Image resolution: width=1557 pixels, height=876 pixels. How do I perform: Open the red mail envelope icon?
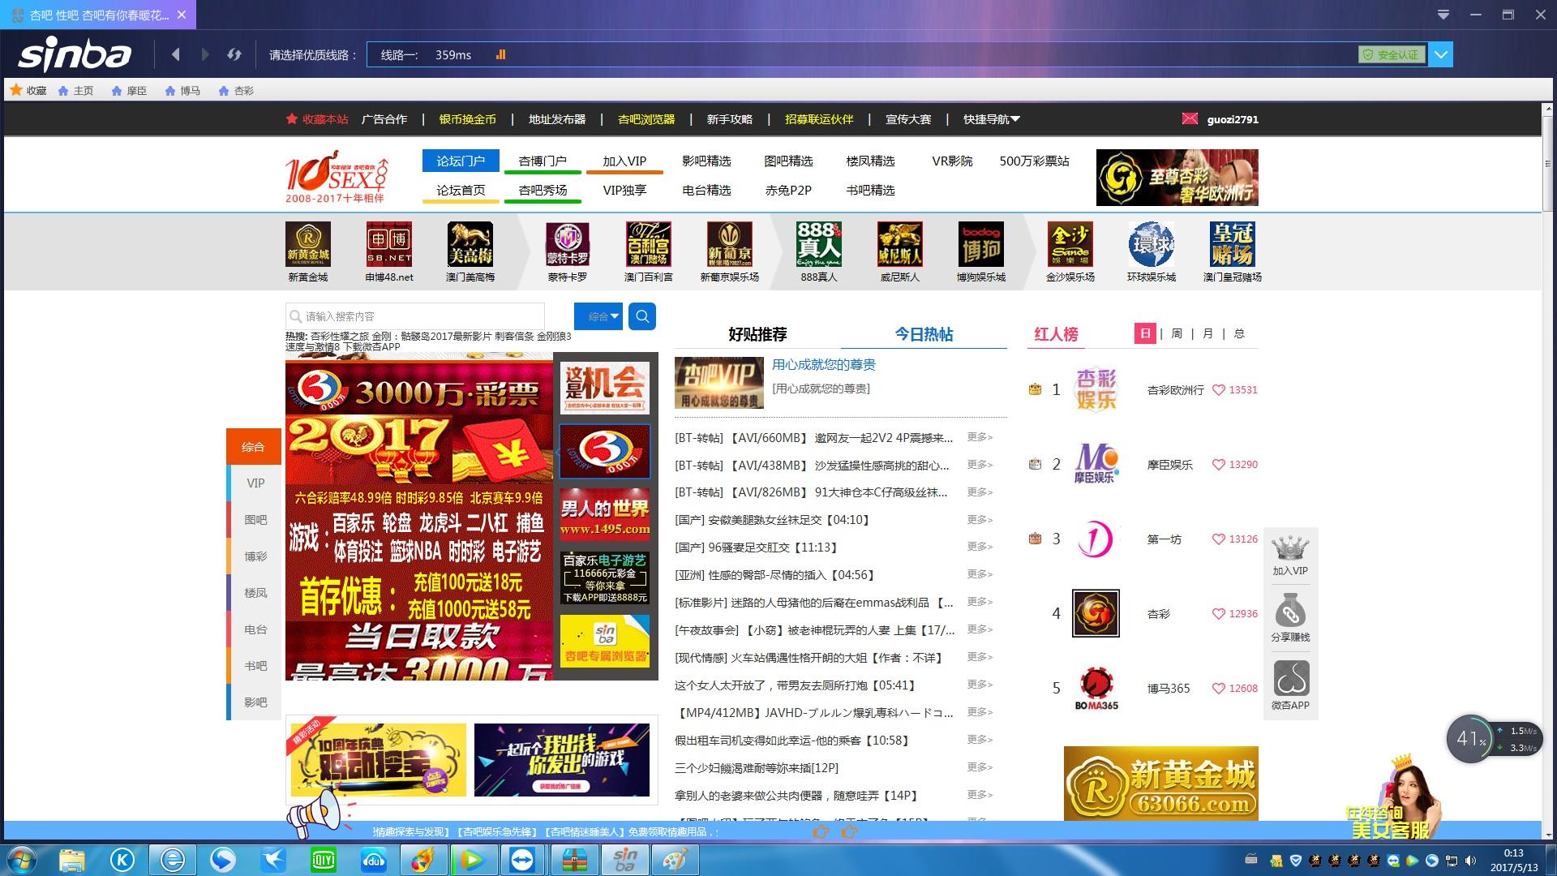[x=1190, y=119]
